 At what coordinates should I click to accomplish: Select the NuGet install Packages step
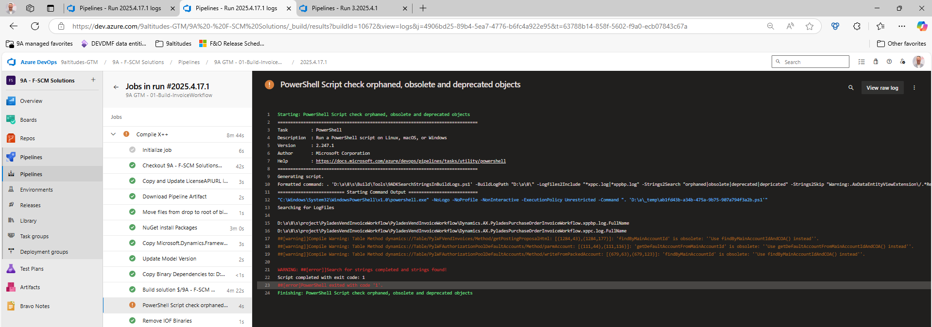(170, 228)
